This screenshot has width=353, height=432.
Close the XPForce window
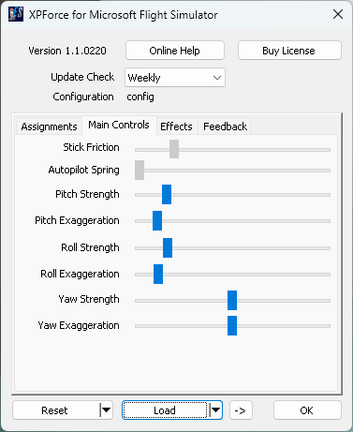pyautogui.click(x=338, y=14)
